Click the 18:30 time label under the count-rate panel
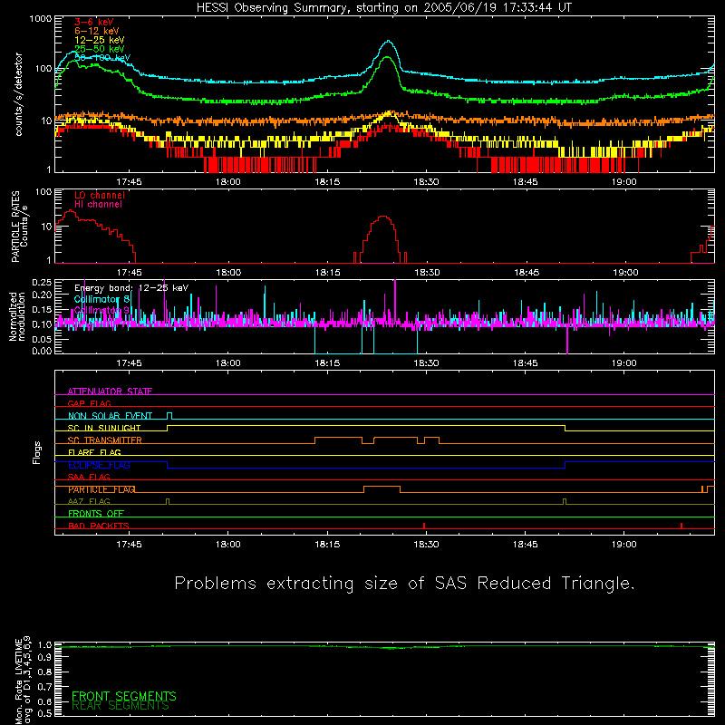This screenshot has height=725, width=725. coord(426,182)
